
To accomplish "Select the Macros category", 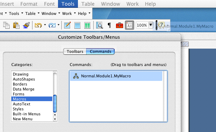I will coord(32,99).
